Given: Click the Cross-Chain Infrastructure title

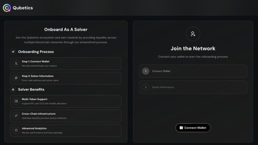Looking at the screenshot, I should coord(39,114).
